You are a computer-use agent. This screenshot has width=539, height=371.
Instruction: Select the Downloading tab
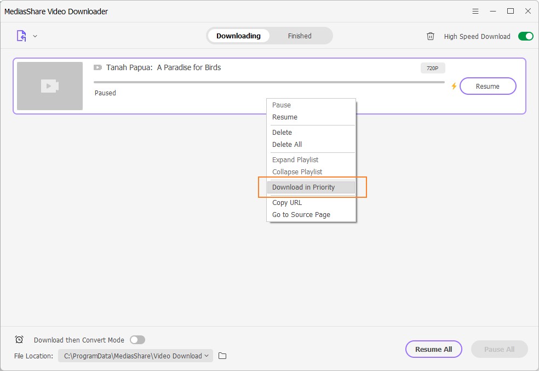coord(238,36)
